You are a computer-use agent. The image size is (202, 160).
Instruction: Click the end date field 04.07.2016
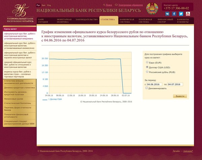click(175, 84)
